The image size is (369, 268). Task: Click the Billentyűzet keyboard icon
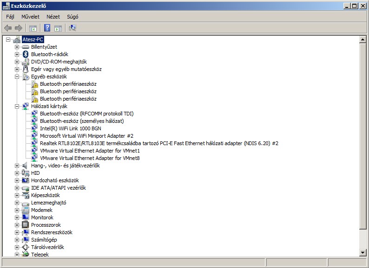[x=26, y=47]
